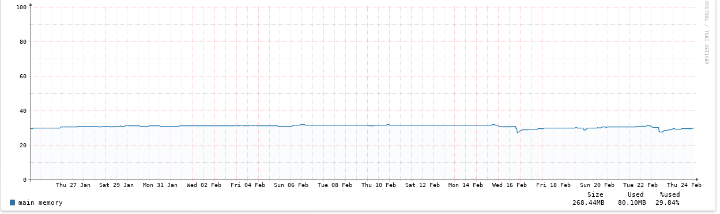
Task: Select the 'main memory' legend label
Action: 40,202
